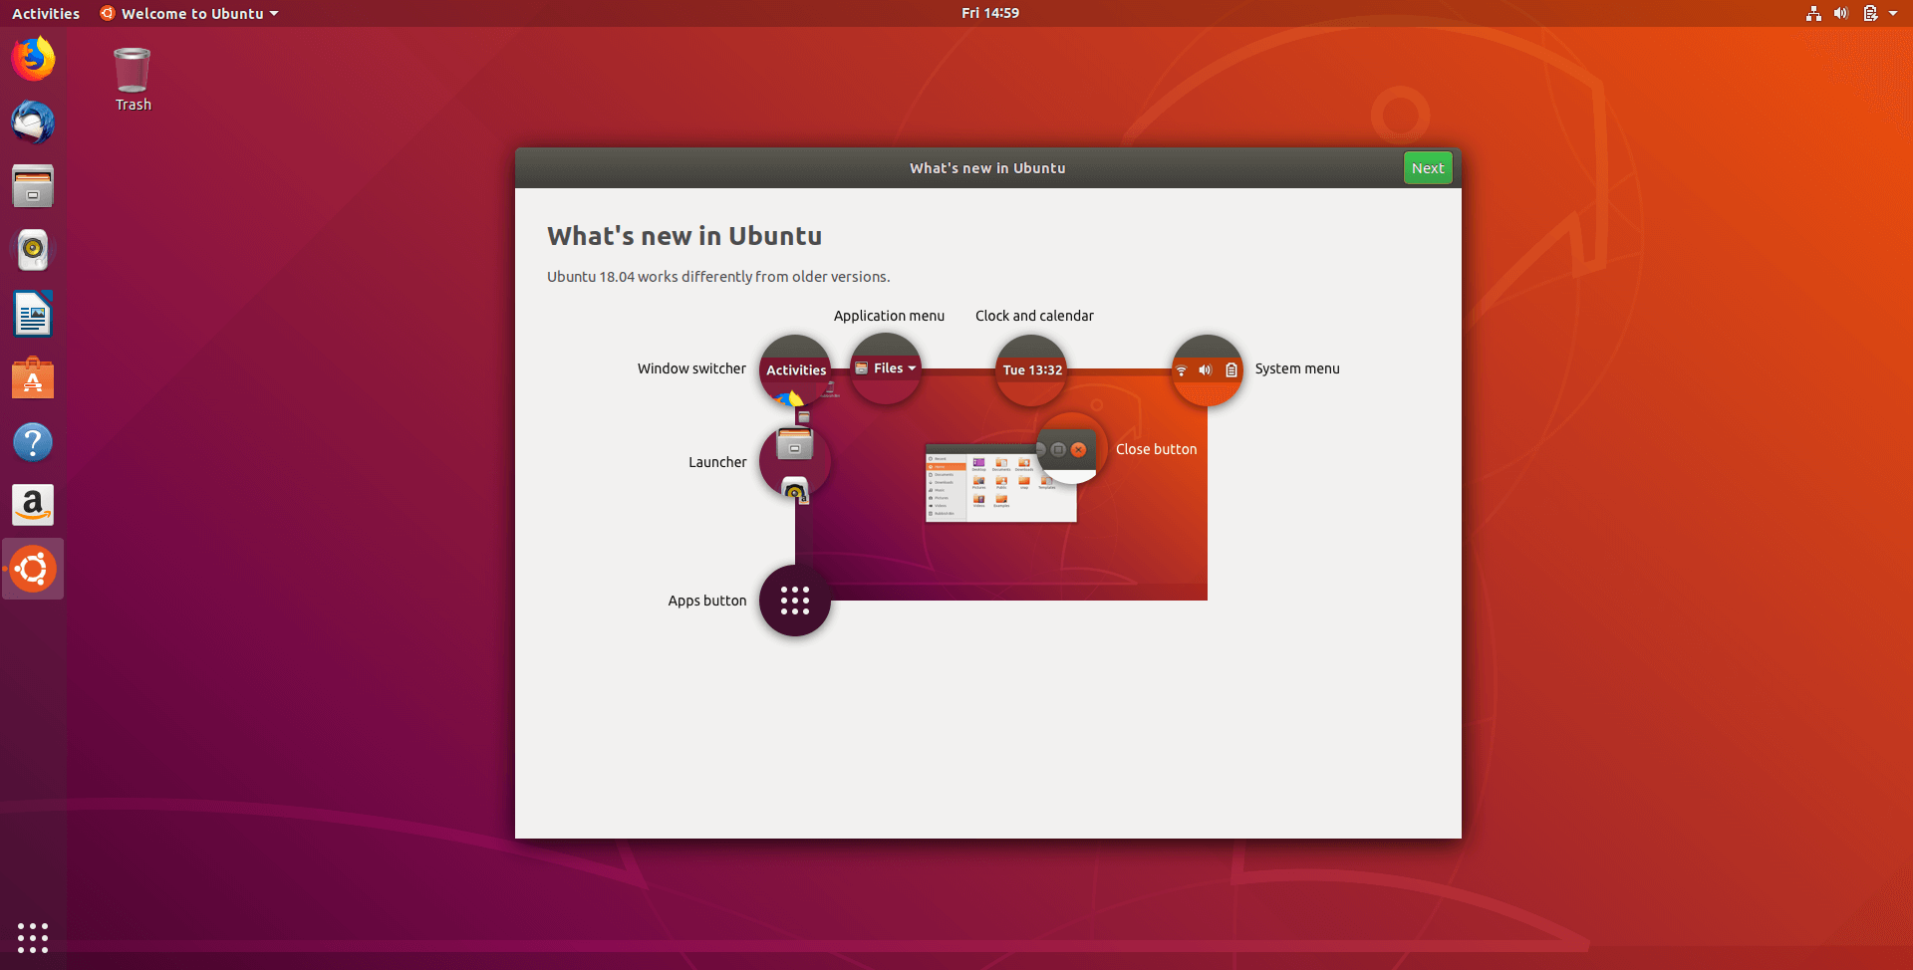The height and width of the screenshot is (970, 1913).
Task: Click Activities in the top bar
Action: [46, 13]
